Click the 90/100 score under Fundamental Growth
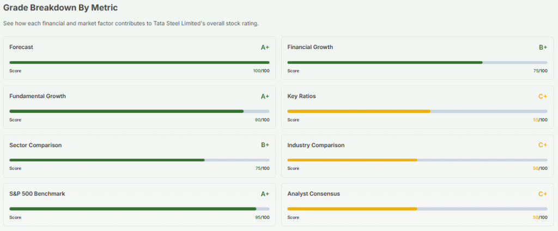This screenshot has width=558, height=231. tap(262, 120)
